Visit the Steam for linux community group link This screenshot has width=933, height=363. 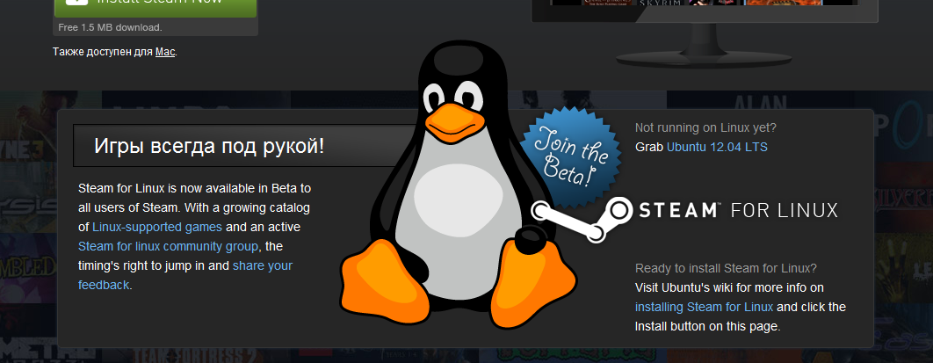[x=169, y=246]
